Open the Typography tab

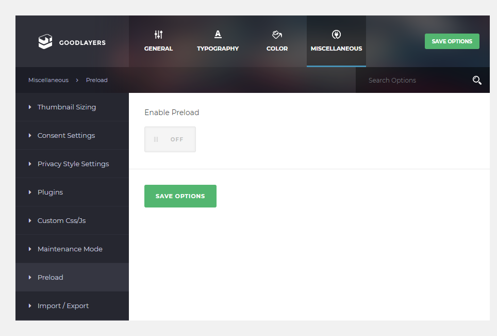(218, 41)
